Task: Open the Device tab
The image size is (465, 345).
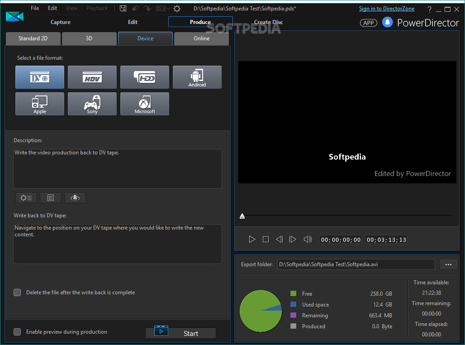Action: [145, 38]
